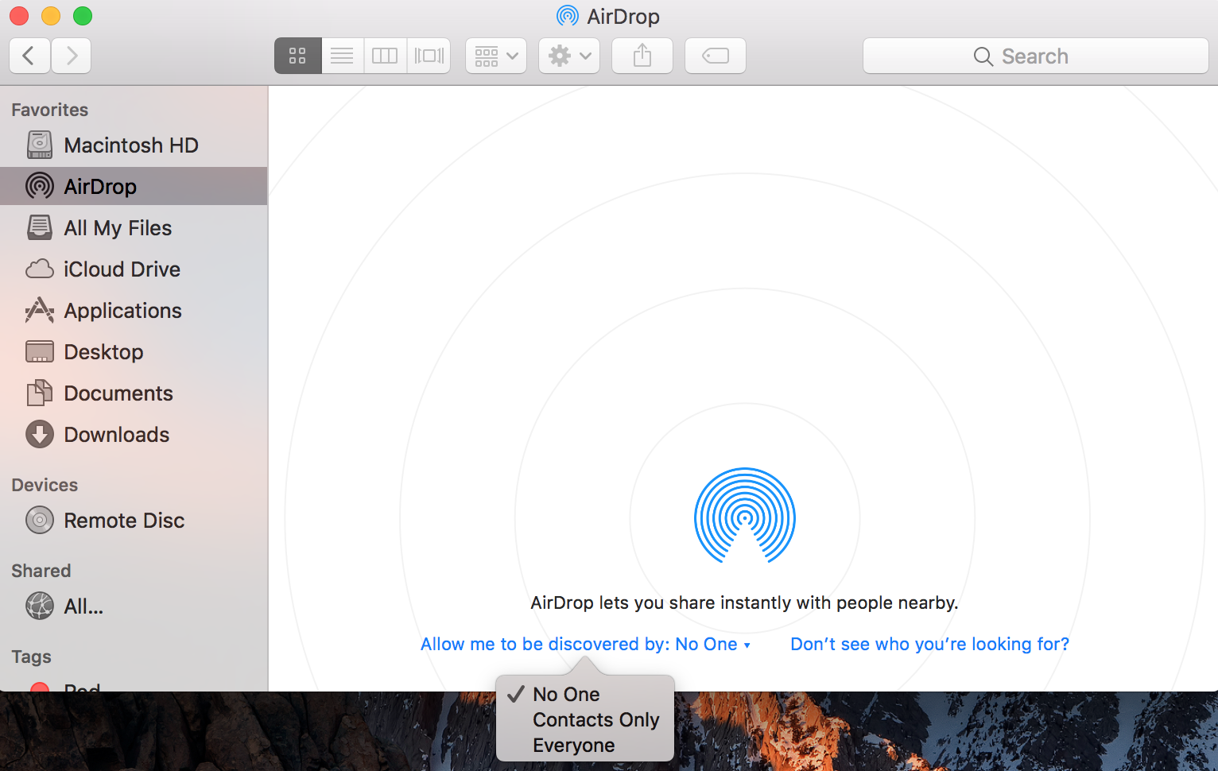Open the item arrangement dropdown
Screen dimensions: 1218x771
coord(496,56)
